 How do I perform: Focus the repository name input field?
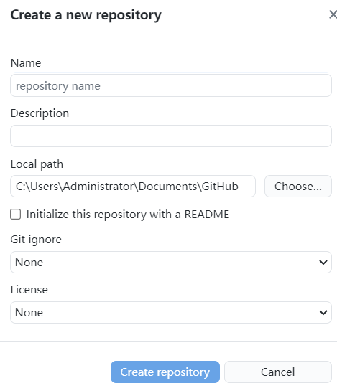(171, 85)
